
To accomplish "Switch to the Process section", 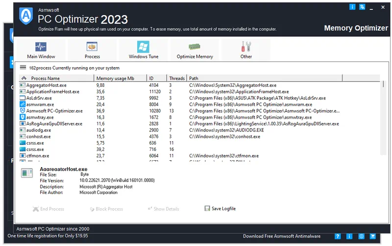I will (x=92, y=50).
